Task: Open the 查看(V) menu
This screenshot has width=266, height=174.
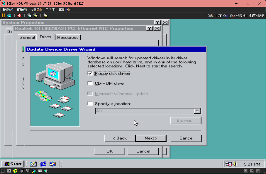Action: pos(22,10)
